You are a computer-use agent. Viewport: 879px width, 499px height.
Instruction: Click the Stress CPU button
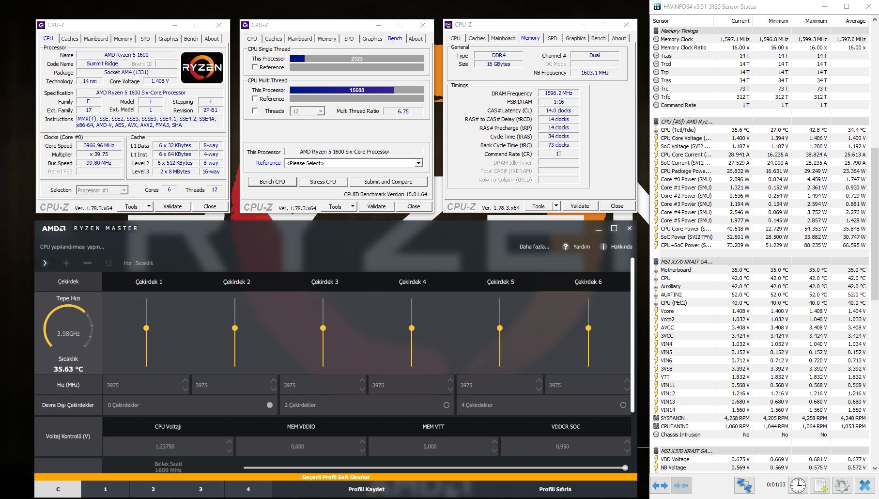tap(323, 182)
